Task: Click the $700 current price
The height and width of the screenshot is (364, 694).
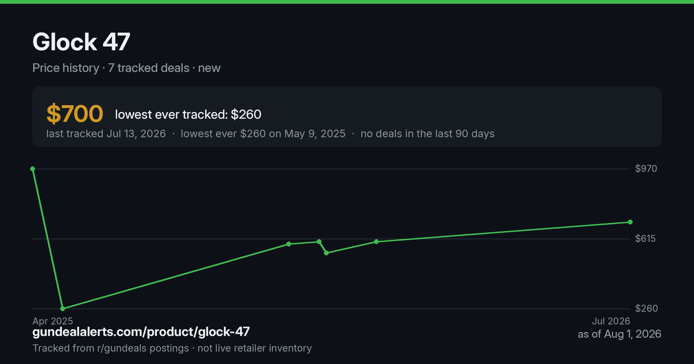Action: [x=75, y=114]
